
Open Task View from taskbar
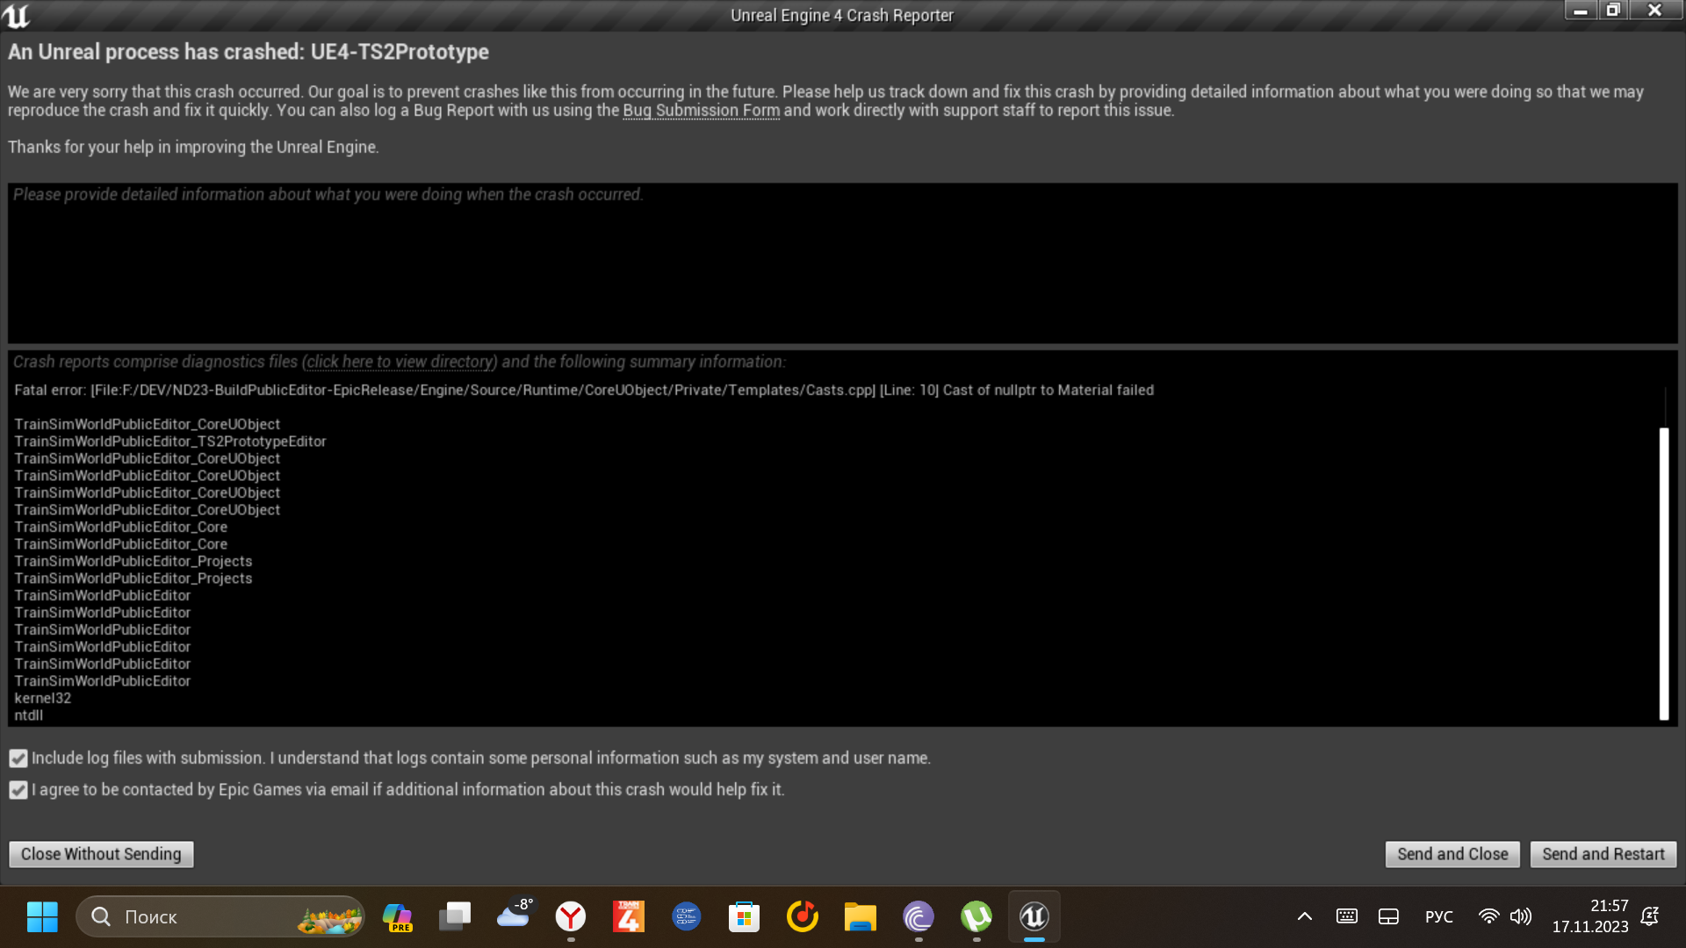click(x=455, y=916)
